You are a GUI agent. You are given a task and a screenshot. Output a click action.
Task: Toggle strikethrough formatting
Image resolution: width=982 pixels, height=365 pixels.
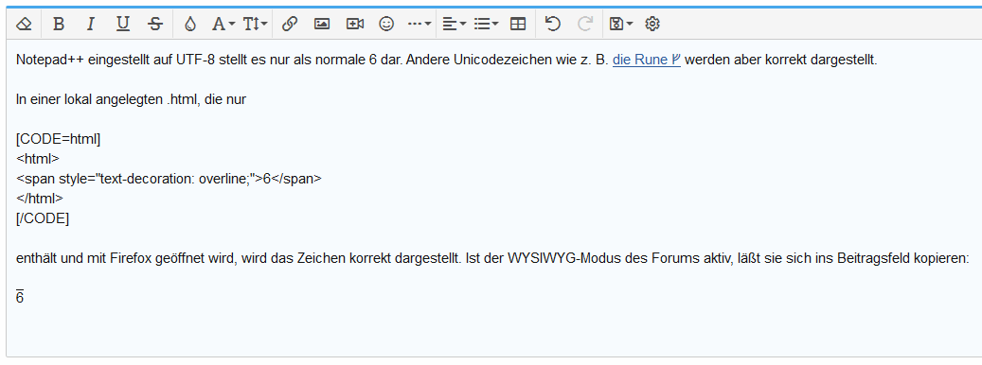[x=155, y=25]
